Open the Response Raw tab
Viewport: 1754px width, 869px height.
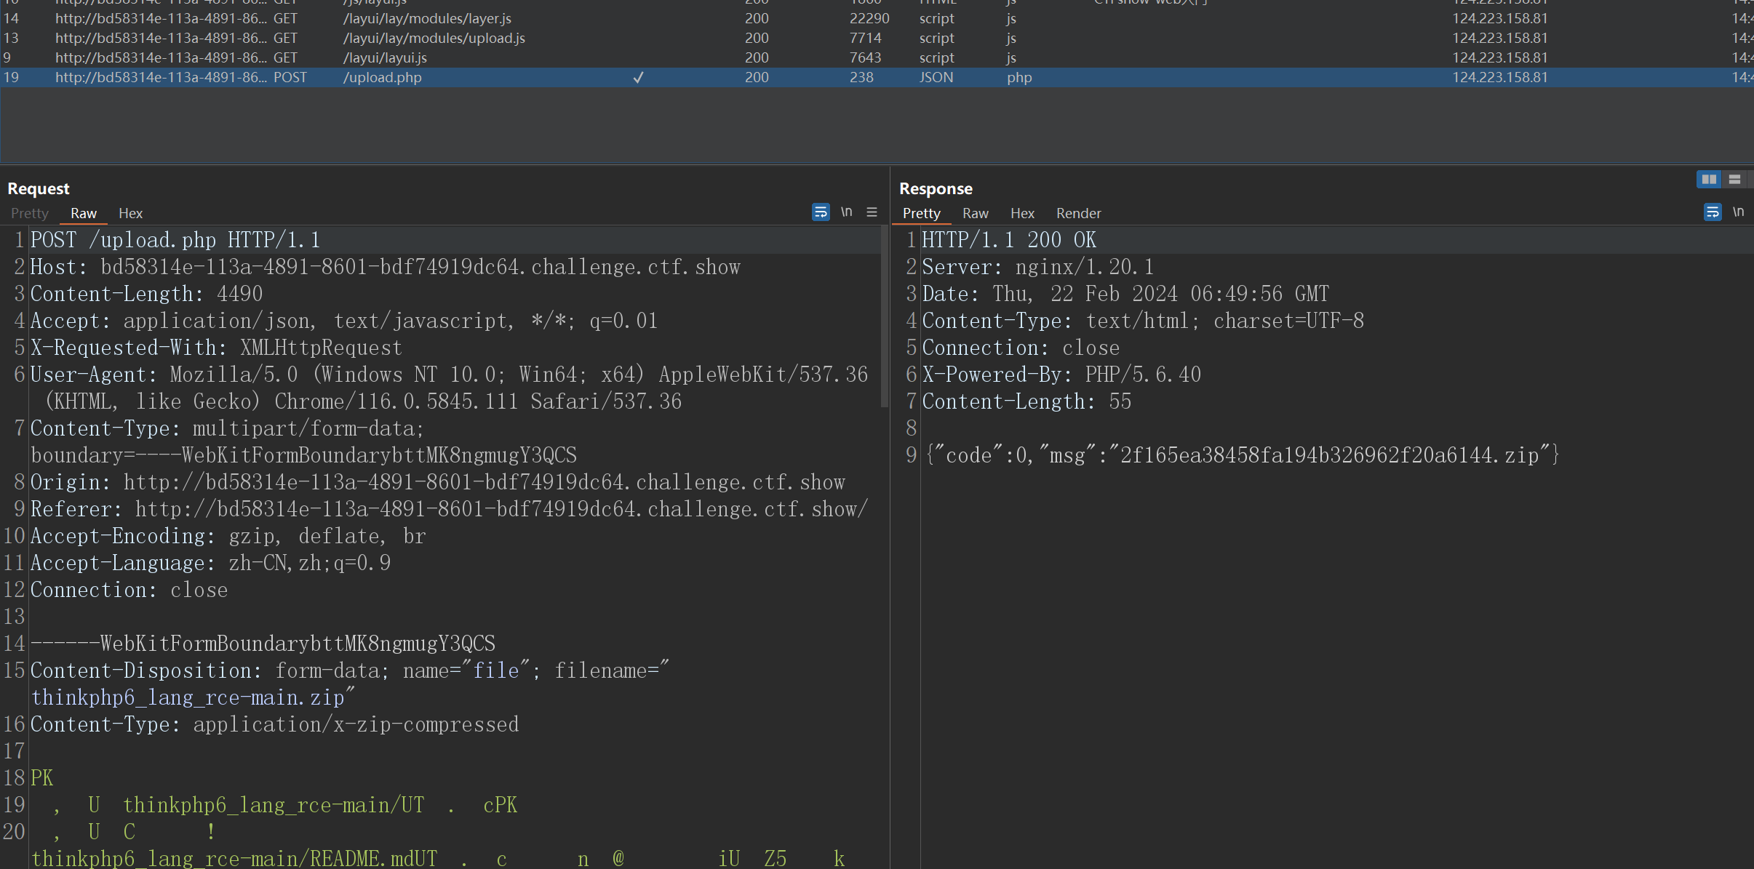pos(976,213)
